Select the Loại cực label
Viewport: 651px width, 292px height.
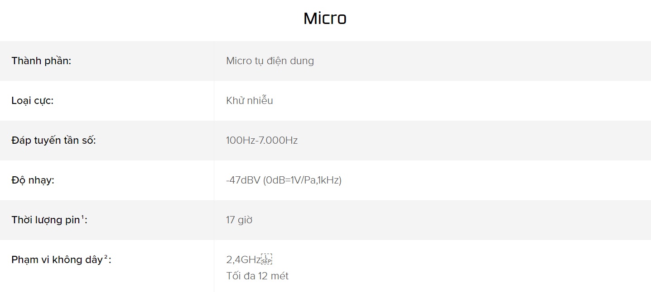point(32,101)
